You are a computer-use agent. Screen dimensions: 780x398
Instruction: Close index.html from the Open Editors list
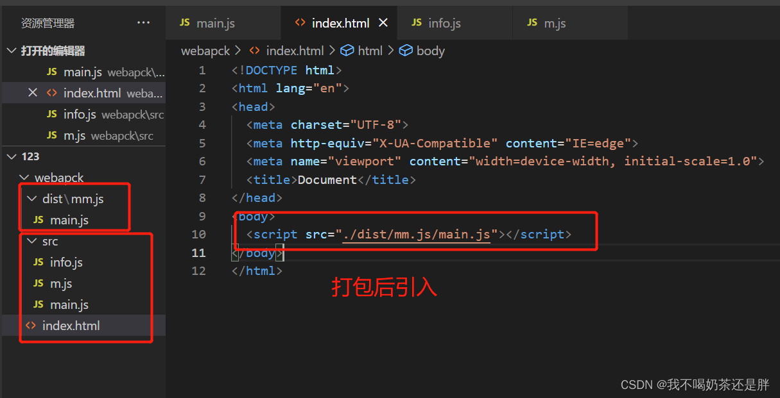tap(33, 92)
